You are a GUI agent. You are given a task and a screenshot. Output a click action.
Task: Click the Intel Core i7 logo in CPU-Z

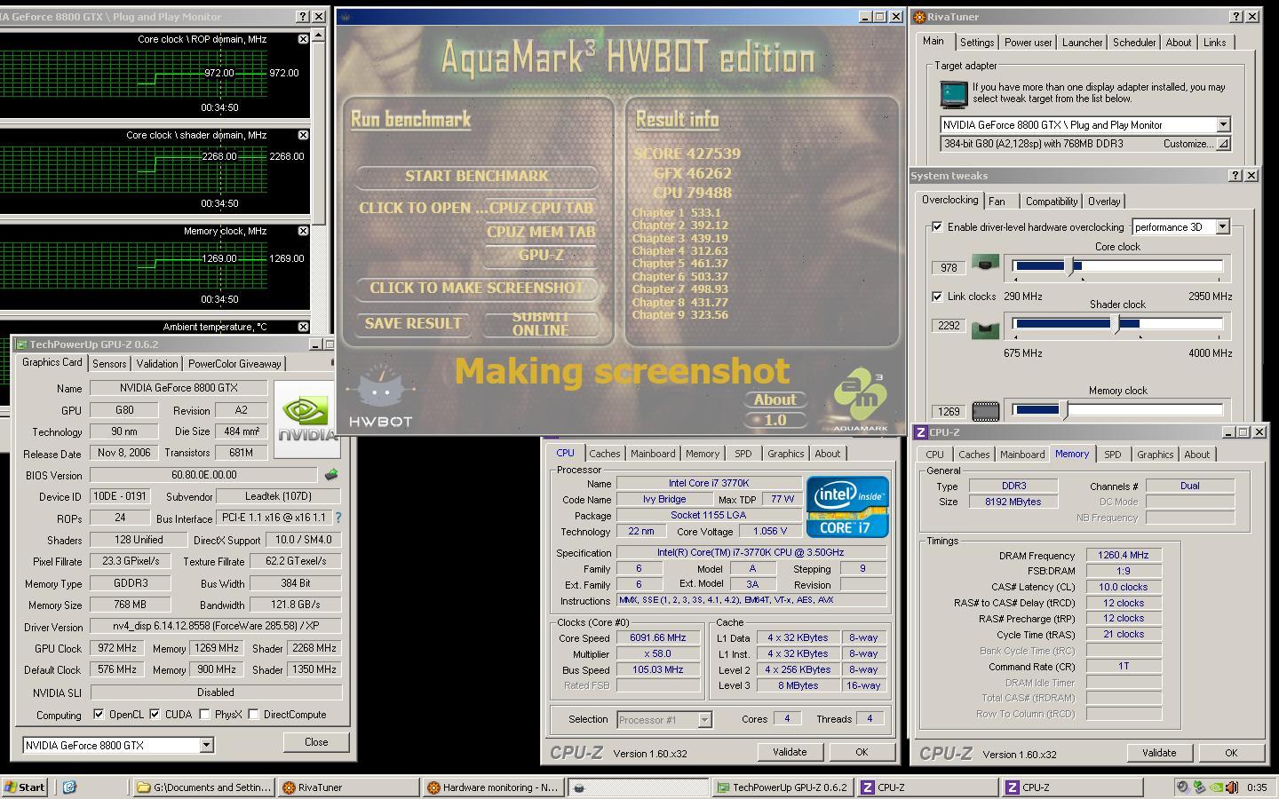[x=847, y=506]
